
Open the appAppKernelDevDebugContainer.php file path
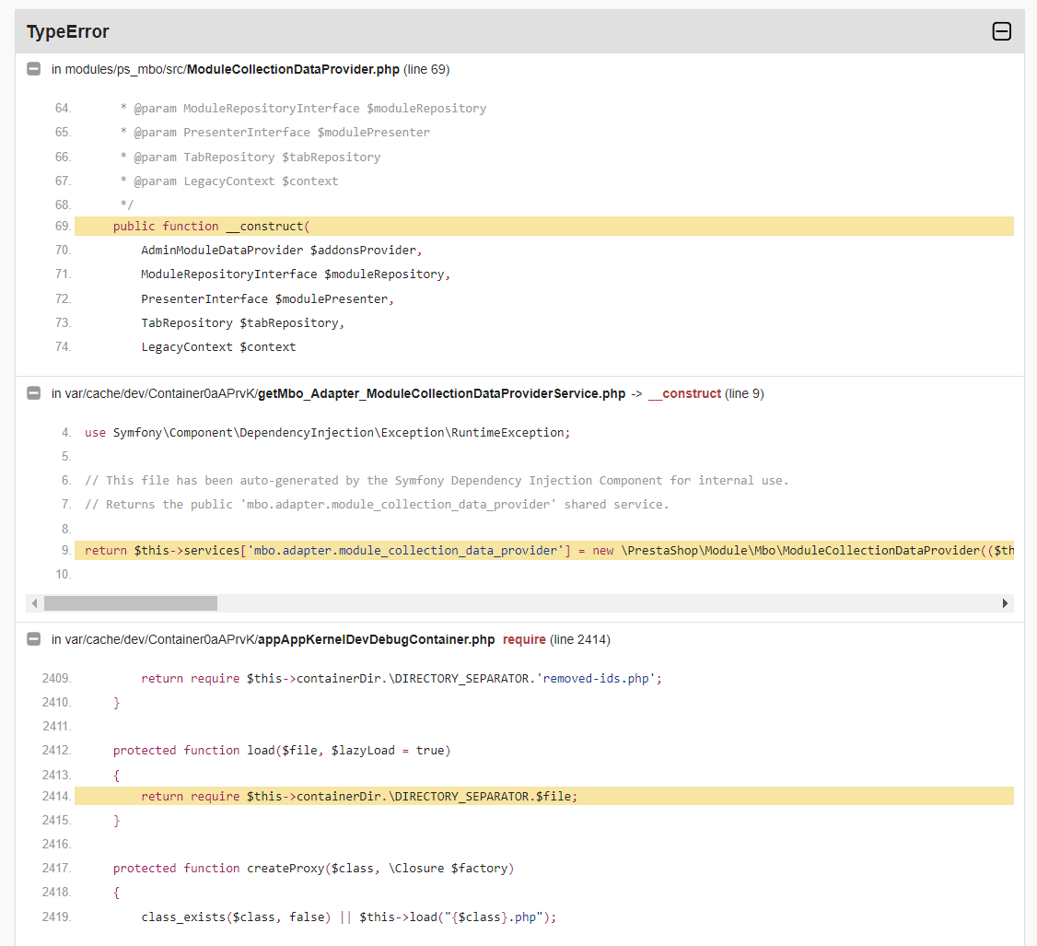(273, 639)
